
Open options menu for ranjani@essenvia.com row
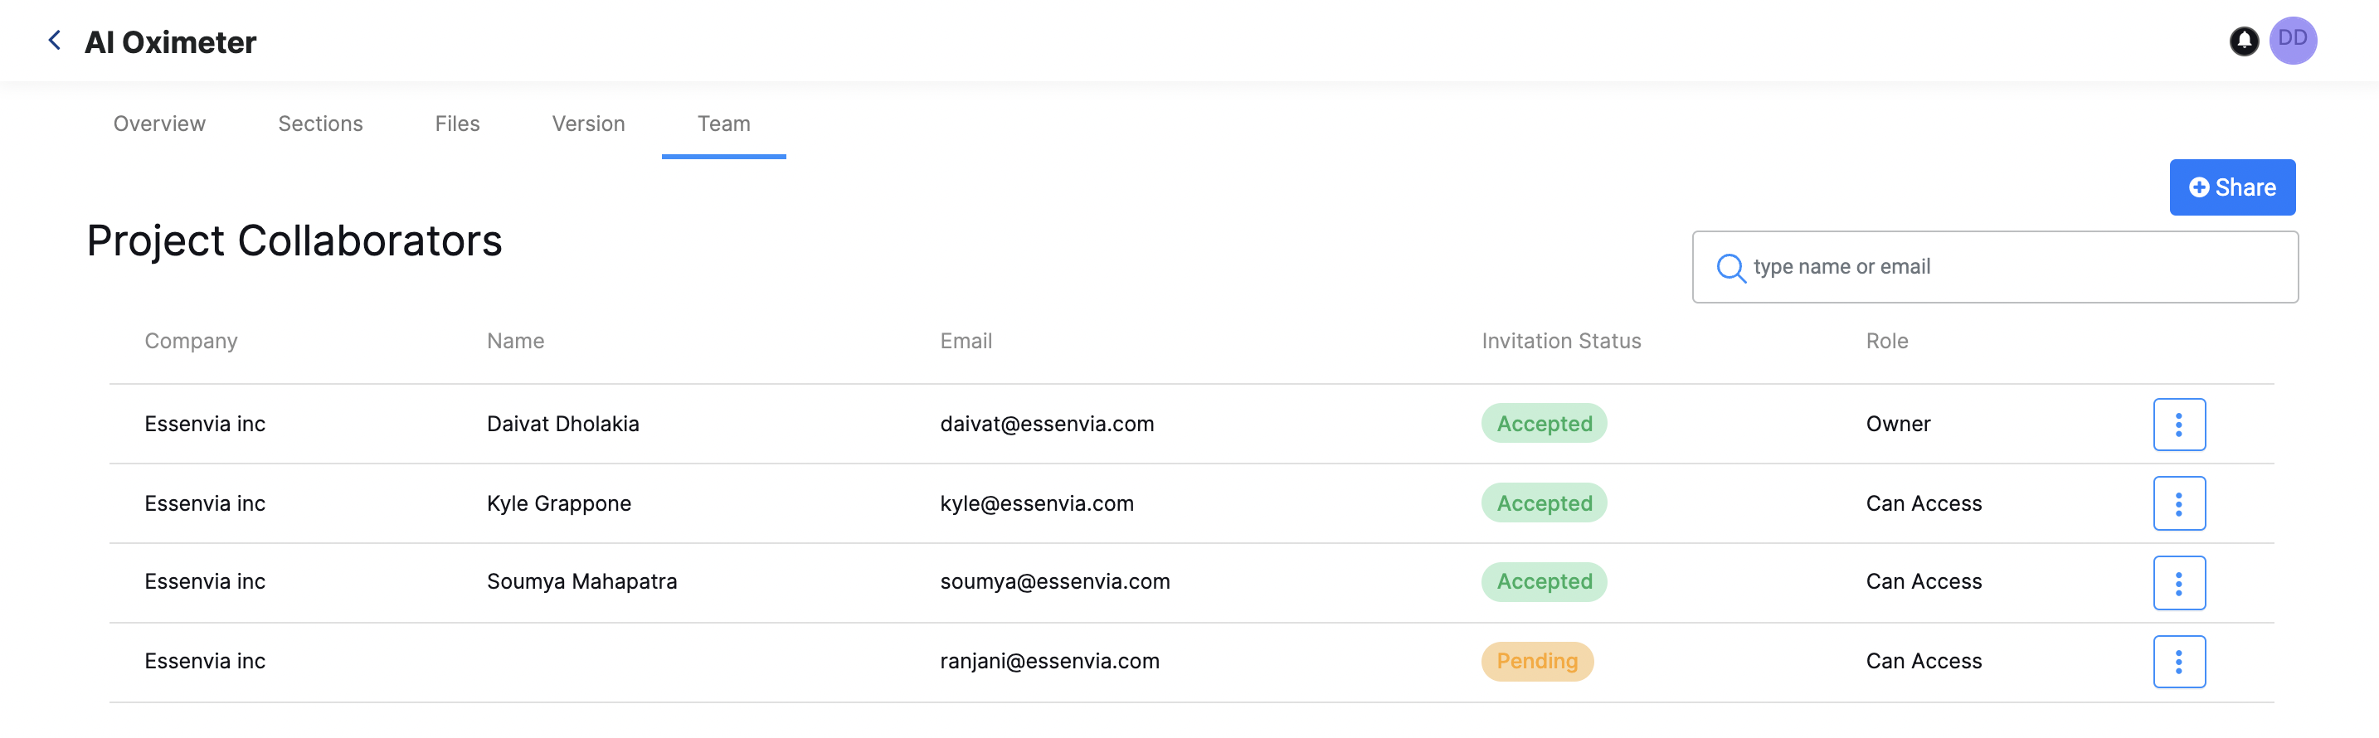pos(2178,662)
